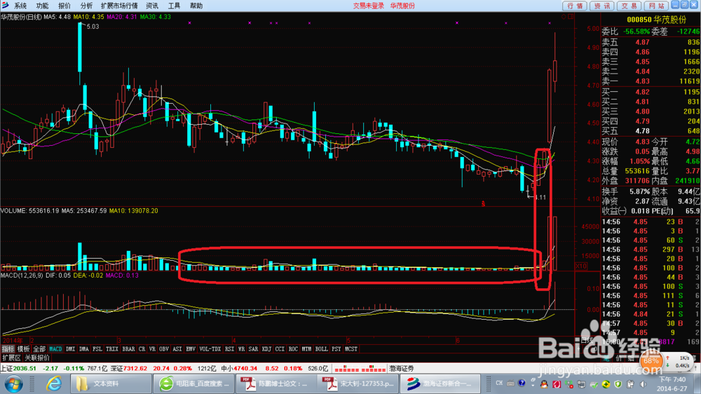Switch indicator to VOL-TDX
This screenshot has width=701, height=394.
point(210,349)
